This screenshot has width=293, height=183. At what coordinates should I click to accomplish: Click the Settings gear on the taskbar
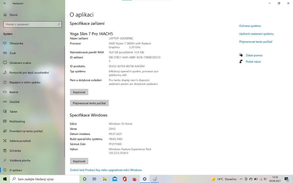pos(144,179)
